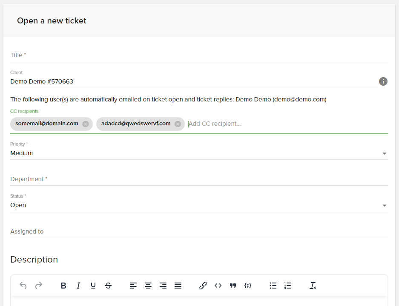Clear text formatting in the editor

(313, 286)
